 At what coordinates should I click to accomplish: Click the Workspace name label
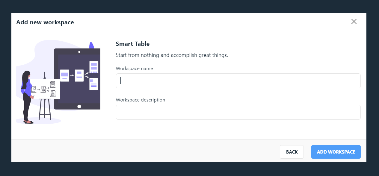point(134,68)
